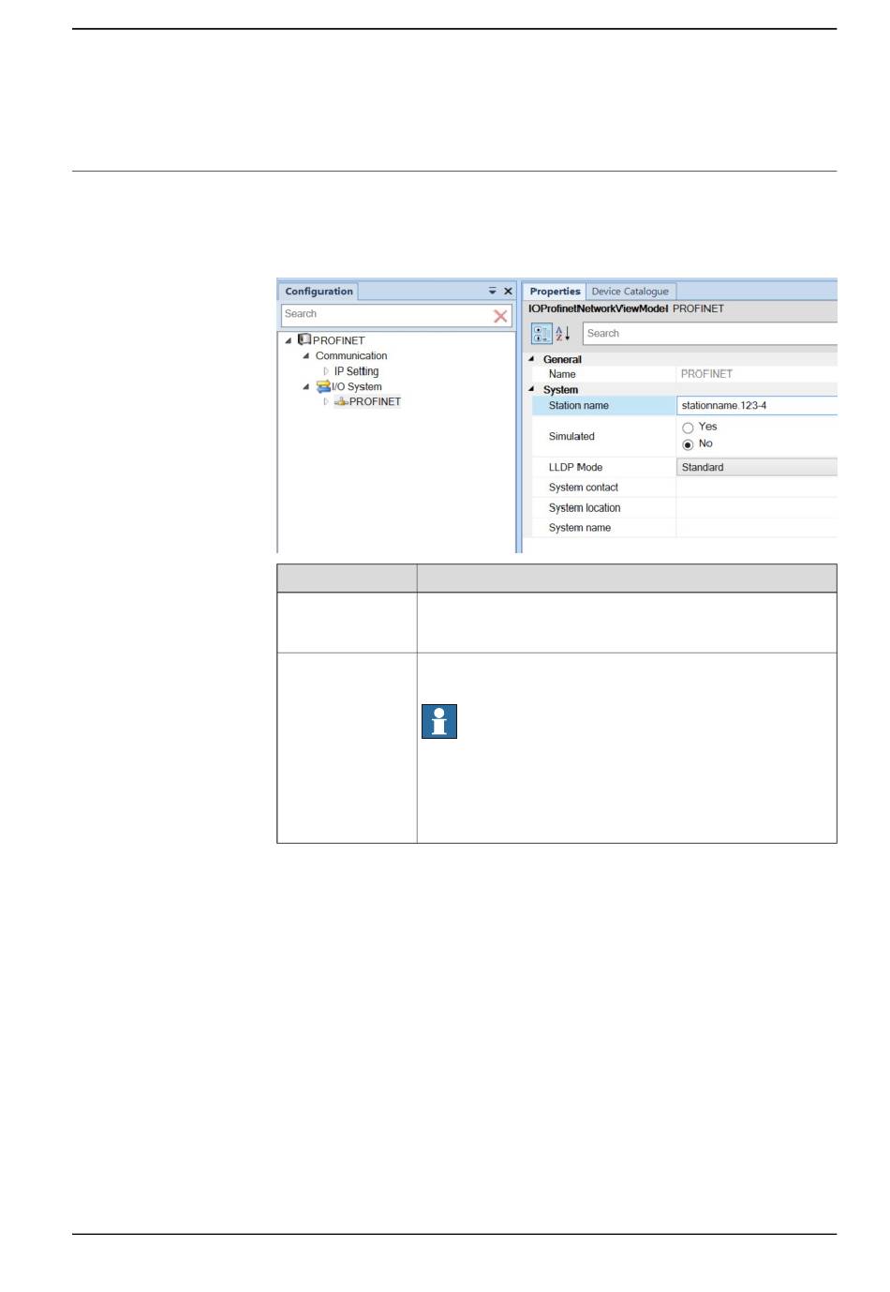Open the Configuration panel options arrow
Image resolution: width=890 pixels, height=1292 pixels.
point(493,292)
